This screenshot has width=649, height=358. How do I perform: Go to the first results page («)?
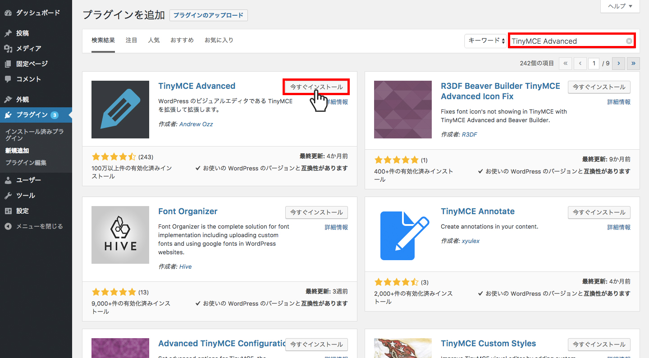[x=565, y=63]
